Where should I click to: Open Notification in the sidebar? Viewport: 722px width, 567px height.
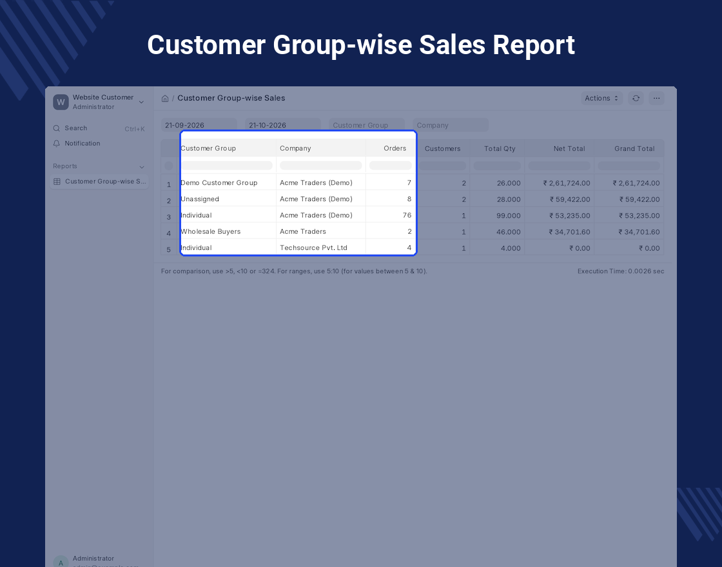click(99, 144)
